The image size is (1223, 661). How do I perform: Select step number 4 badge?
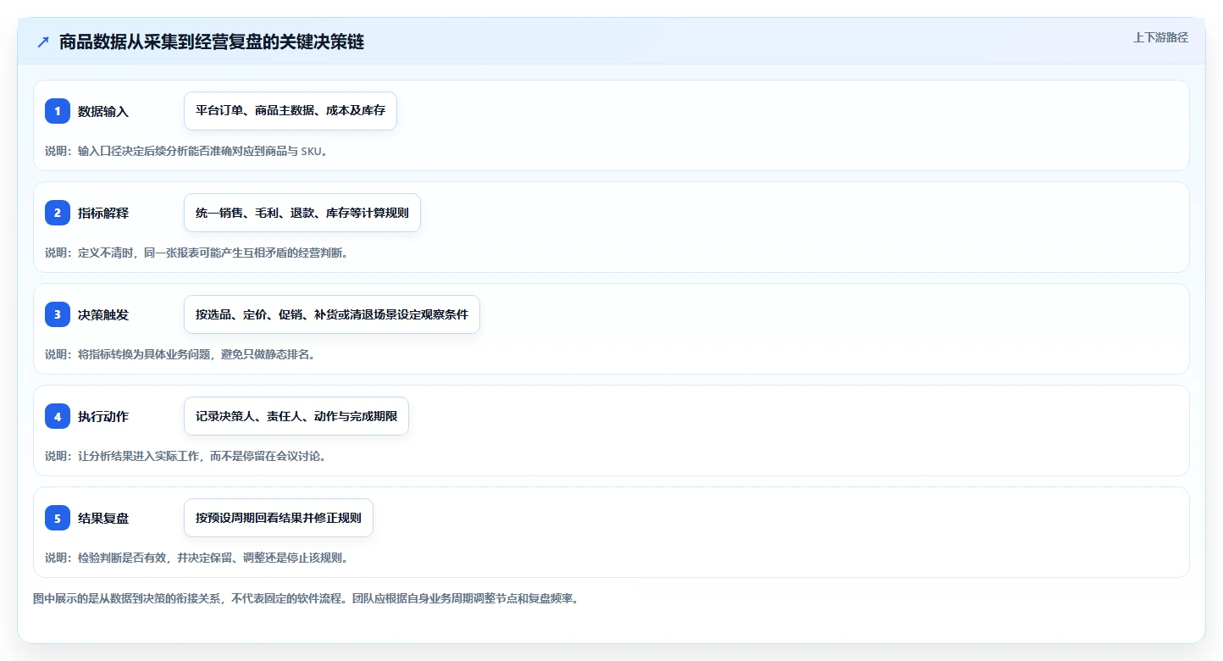58,416
